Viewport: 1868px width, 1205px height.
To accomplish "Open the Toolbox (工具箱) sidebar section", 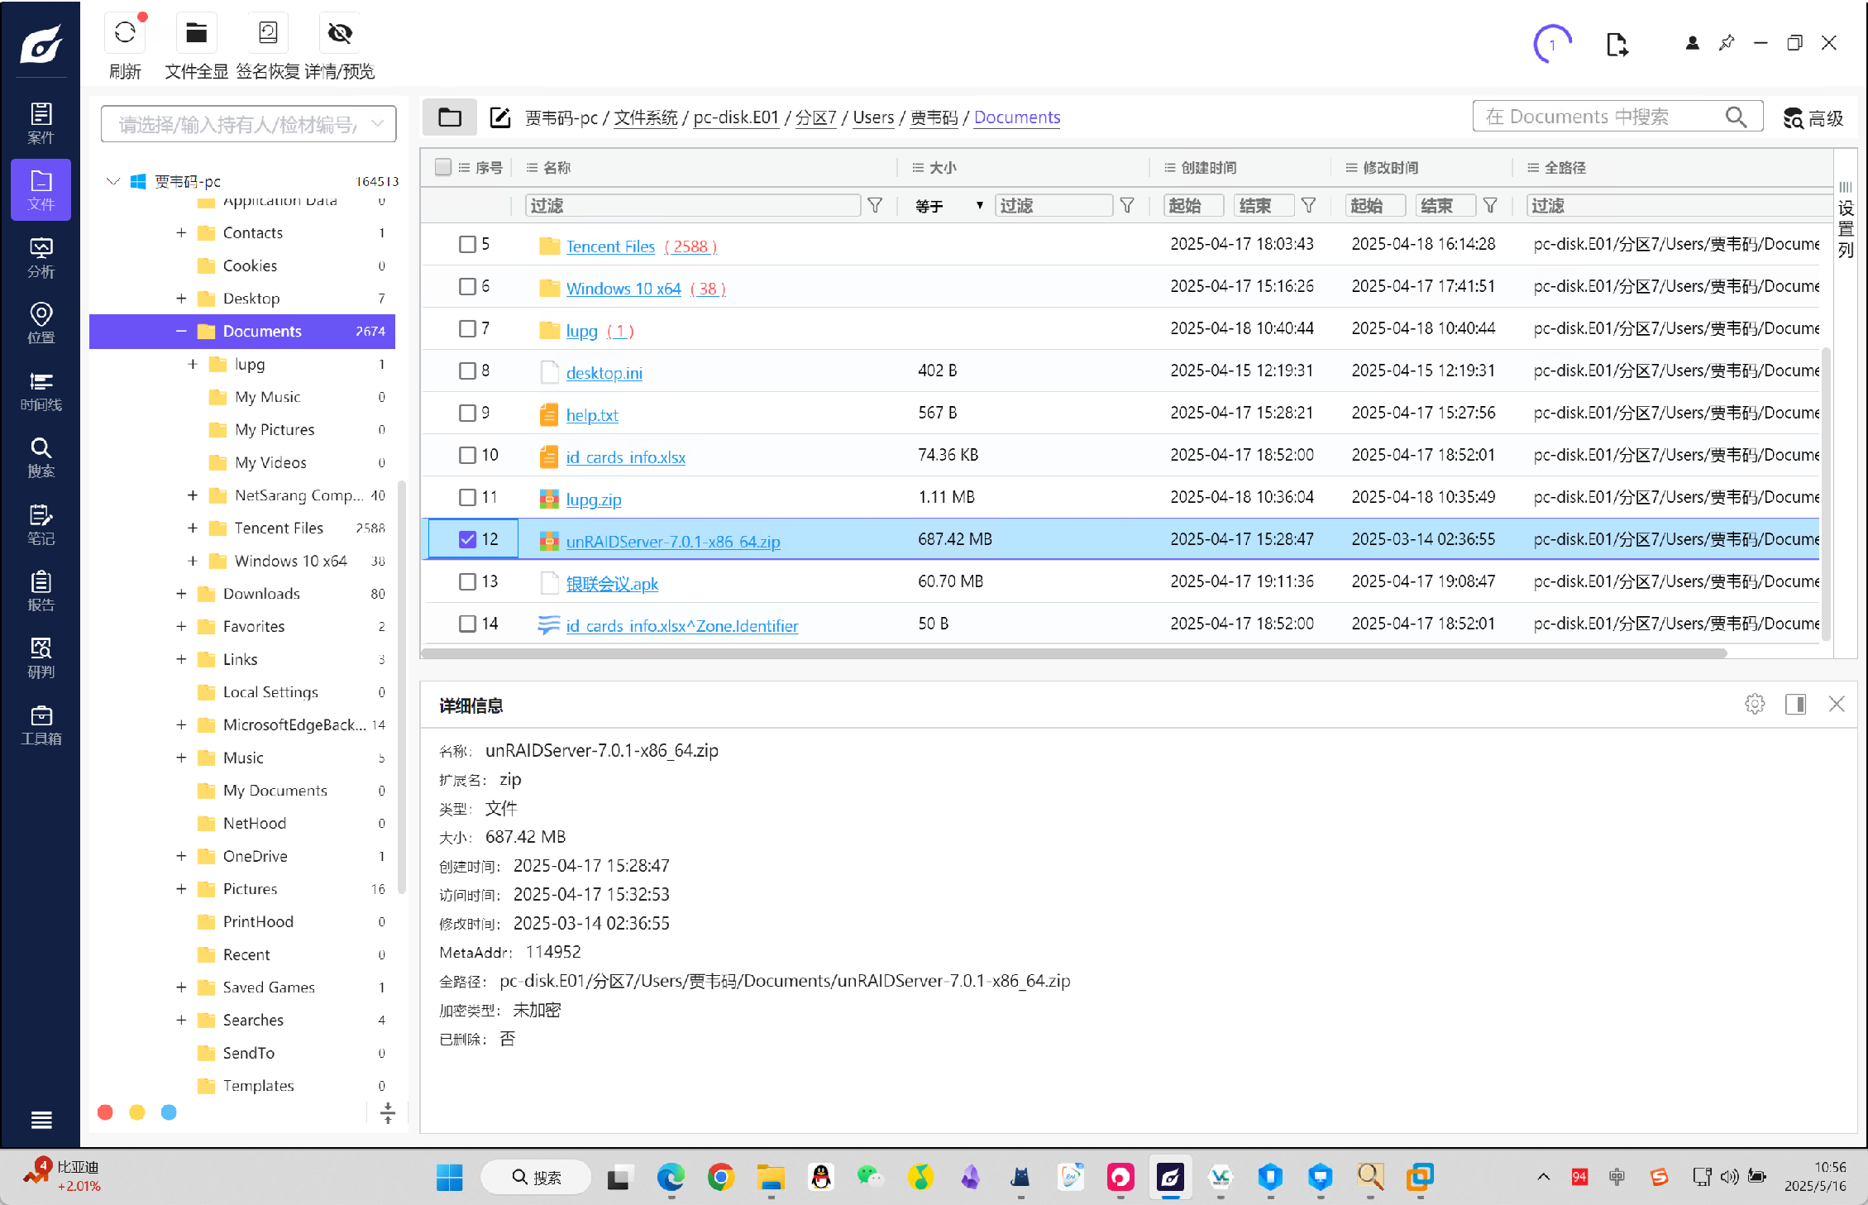I will click(41, 724).
